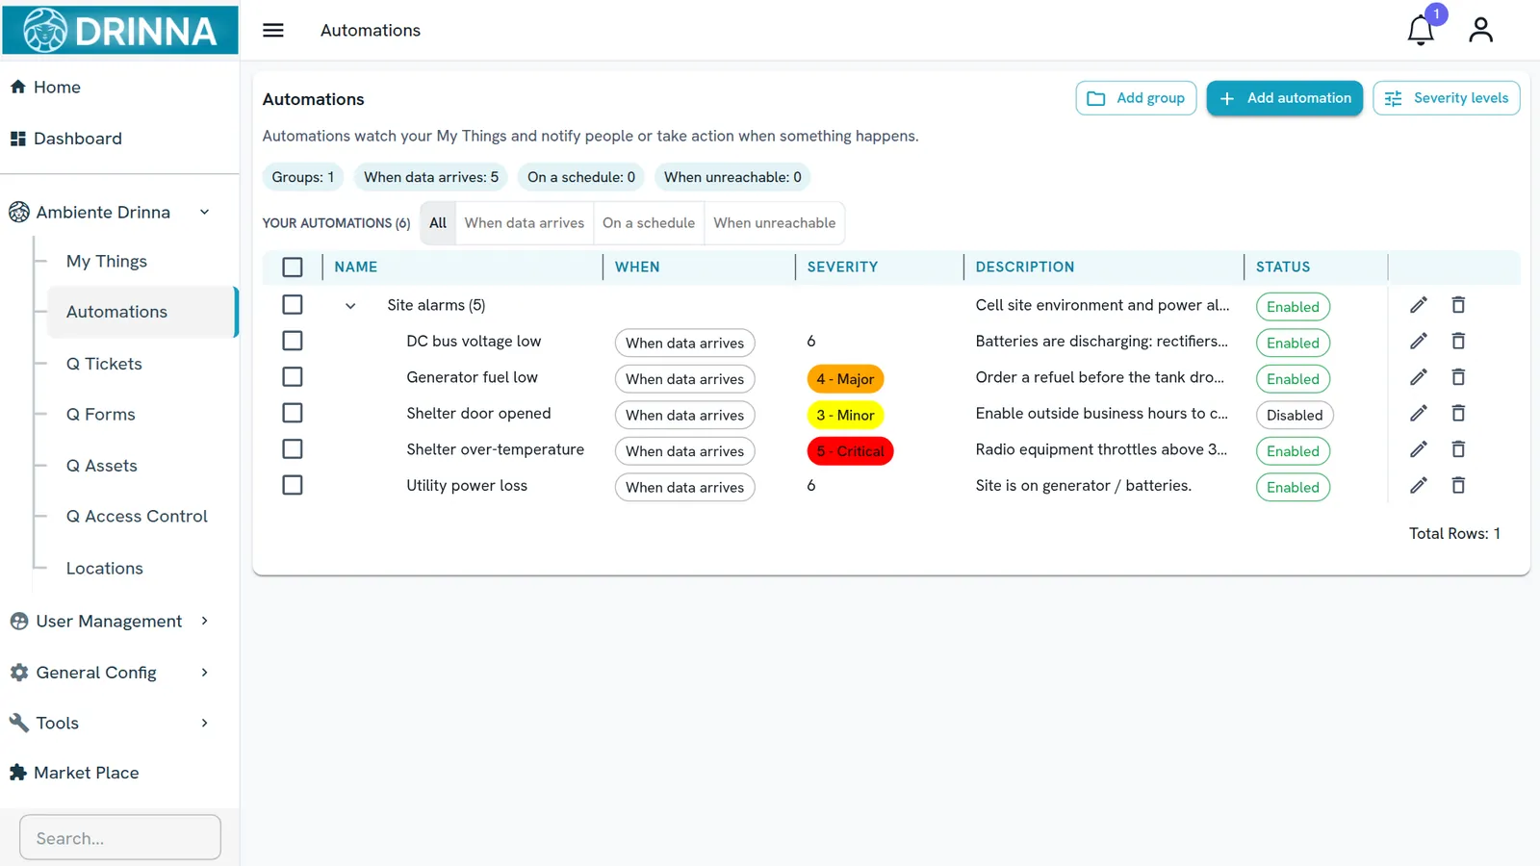Check the Shelter door opened checkbox

pos(293,413)
